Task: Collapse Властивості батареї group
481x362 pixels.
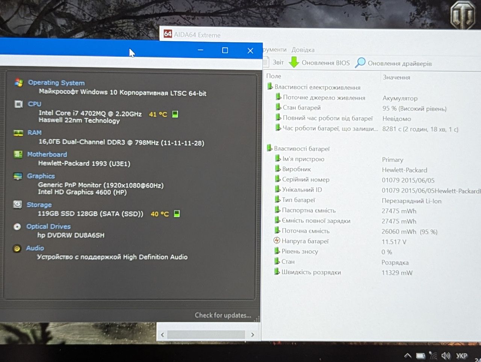Action: click(x=269, y=148)
